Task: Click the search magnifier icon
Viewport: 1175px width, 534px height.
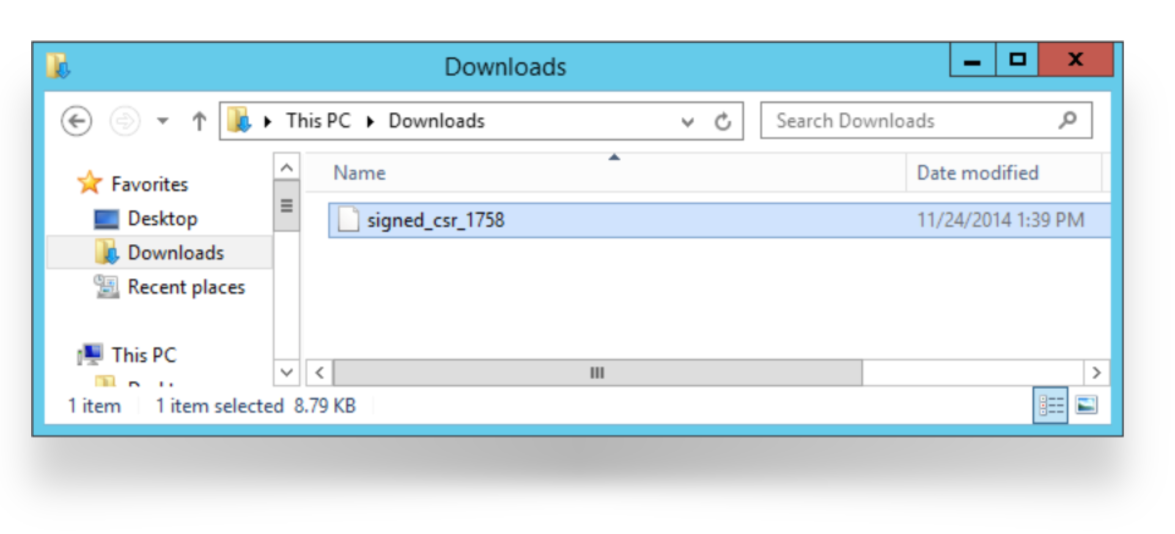Action: (x=1067, y=120)
